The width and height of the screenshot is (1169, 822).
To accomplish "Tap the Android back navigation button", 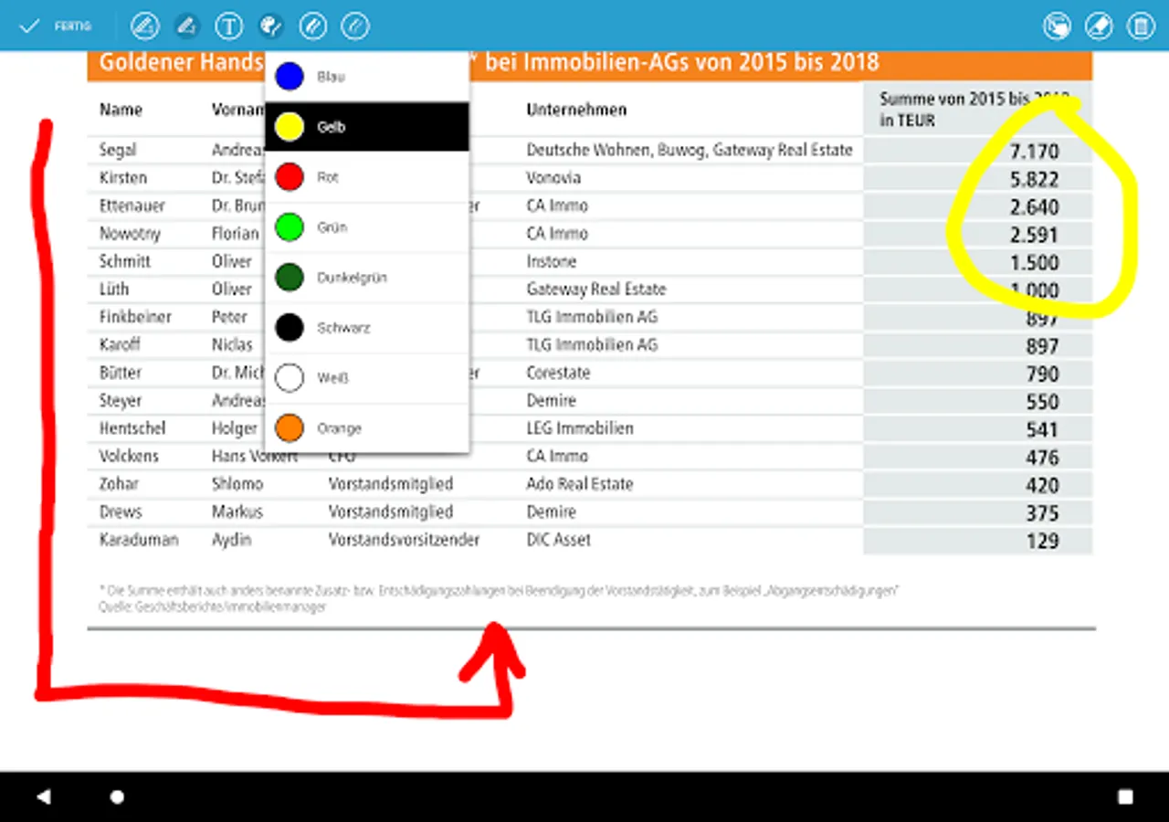I will tap(43, 796).
